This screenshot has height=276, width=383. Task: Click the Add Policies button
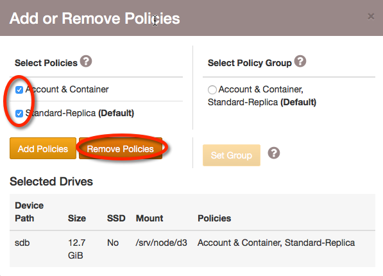coord(43,148)
